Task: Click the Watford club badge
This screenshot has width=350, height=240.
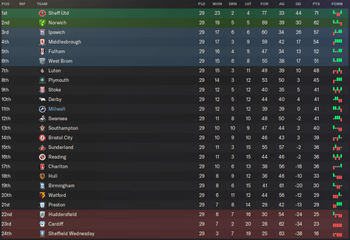Action: click(x=42, y=195)
